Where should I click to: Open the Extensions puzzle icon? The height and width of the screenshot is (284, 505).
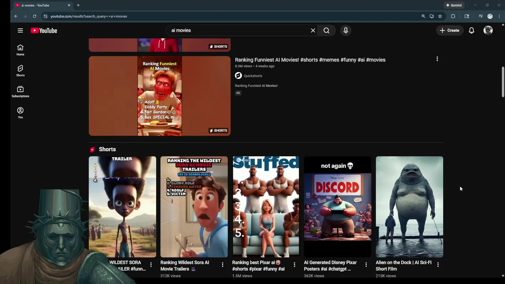click(453, 16)
